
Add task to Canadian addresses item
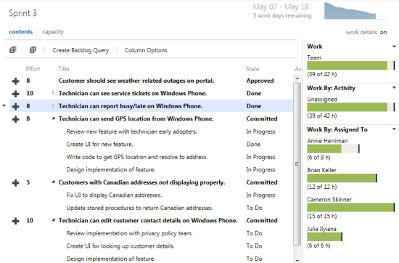pyautogui.click(x=15, y=183)
